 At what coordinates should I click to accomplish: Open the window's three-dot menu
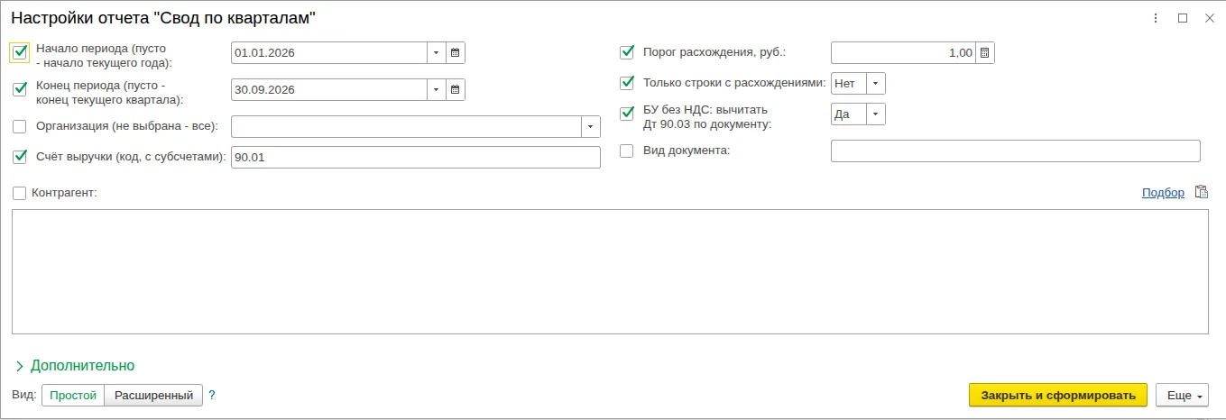tap(1157, 18)
